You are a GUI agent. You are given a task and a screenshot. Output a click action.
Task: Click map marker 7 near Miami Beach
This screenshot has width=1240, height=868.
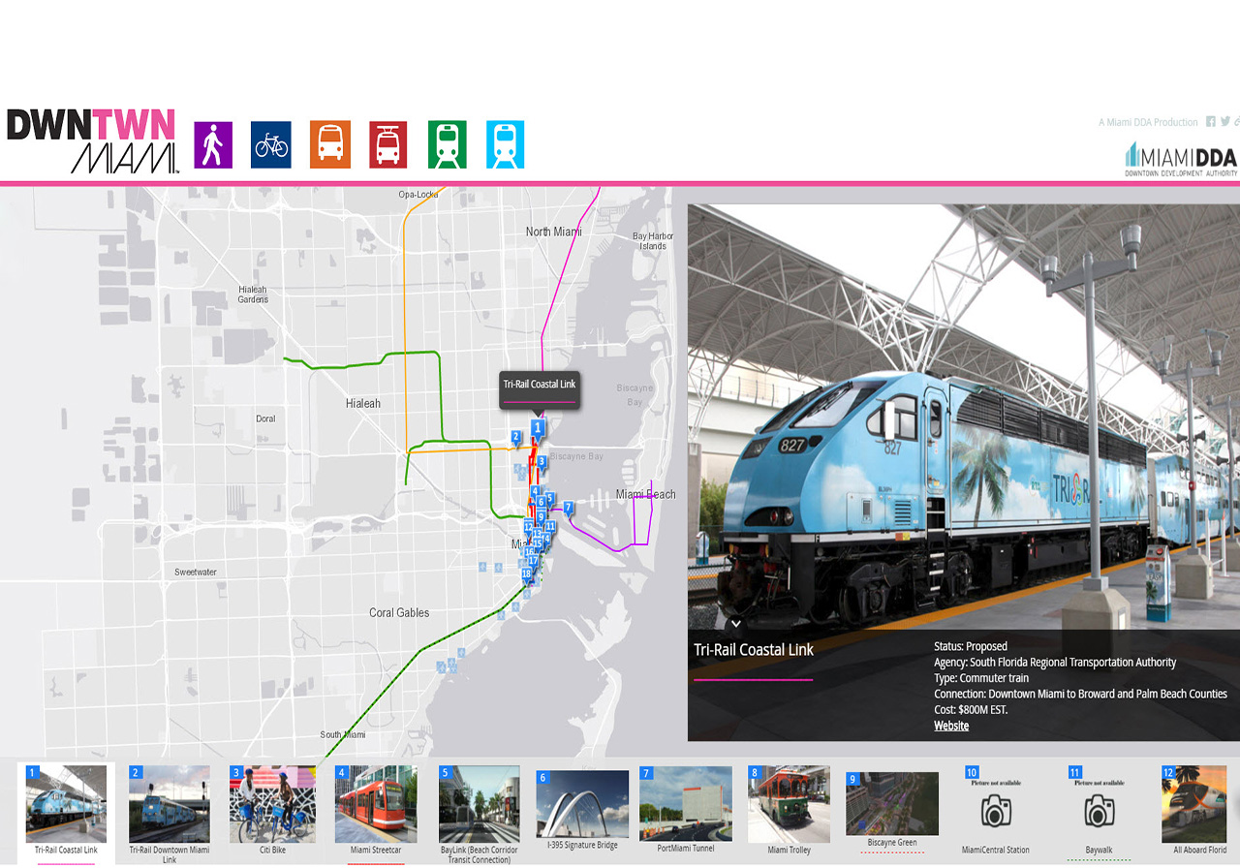pyautogui.click(x=568, y=506)
